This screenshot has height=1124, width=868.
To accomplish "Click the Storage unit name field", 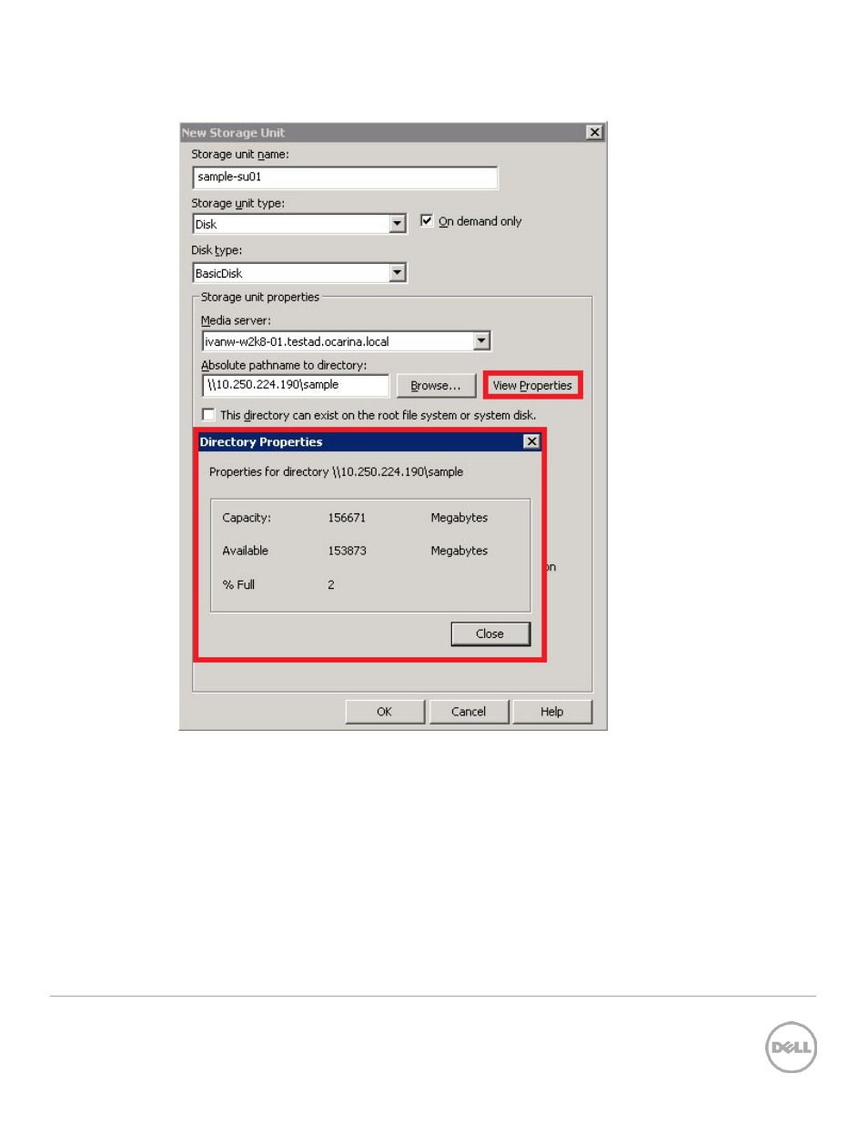I will coord(345,177).
